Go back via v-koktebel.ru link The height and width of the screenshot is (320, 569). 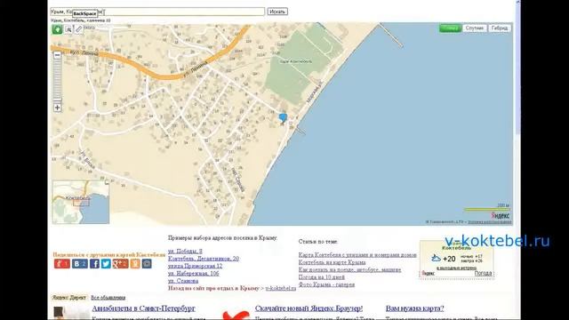coord(281,288)
